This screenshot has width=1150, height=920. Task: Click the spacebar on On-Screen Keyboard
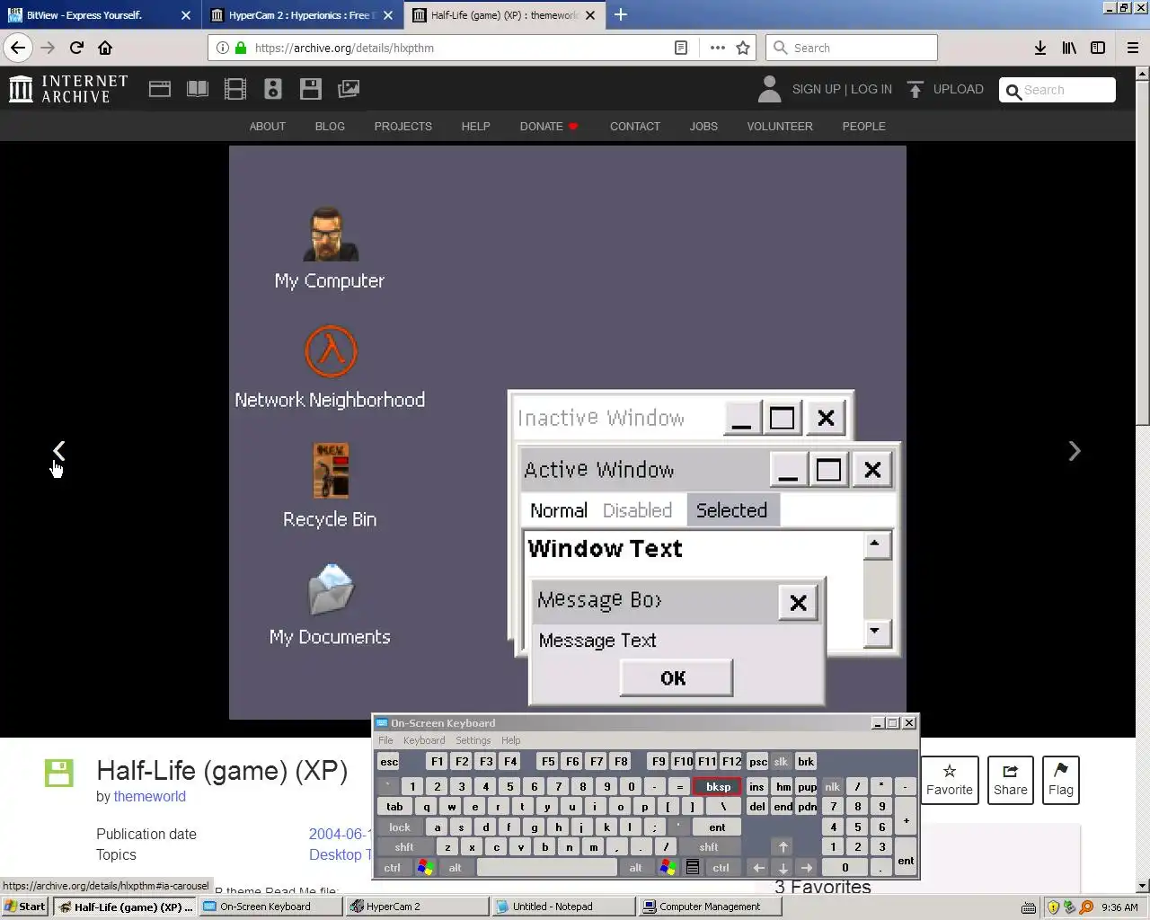[547, 868]
